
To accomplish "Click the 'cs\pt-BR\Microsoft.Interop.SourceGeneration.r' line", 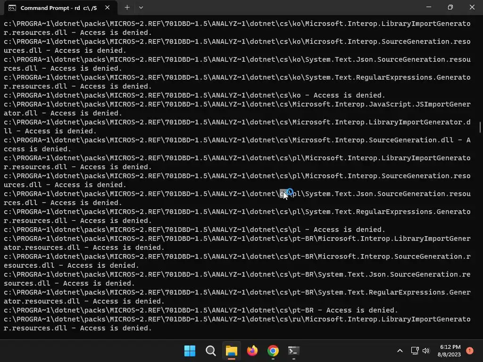I will (237, 256).
